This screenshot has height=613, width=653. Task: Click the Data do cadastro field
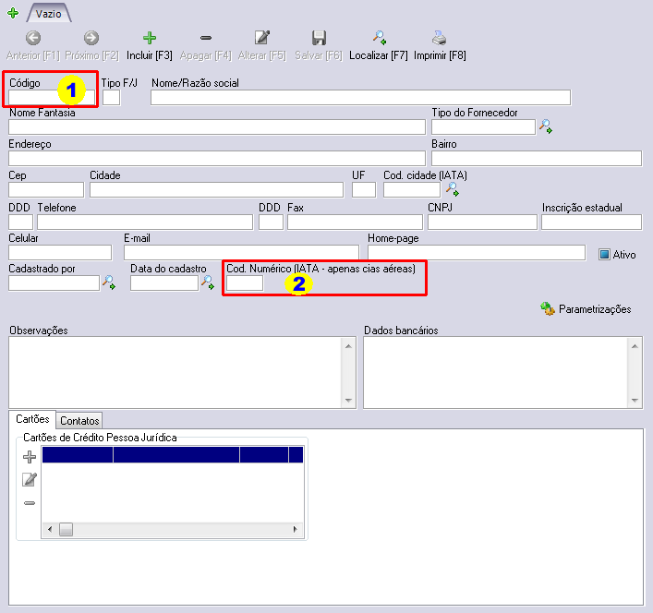coord(164,283)
